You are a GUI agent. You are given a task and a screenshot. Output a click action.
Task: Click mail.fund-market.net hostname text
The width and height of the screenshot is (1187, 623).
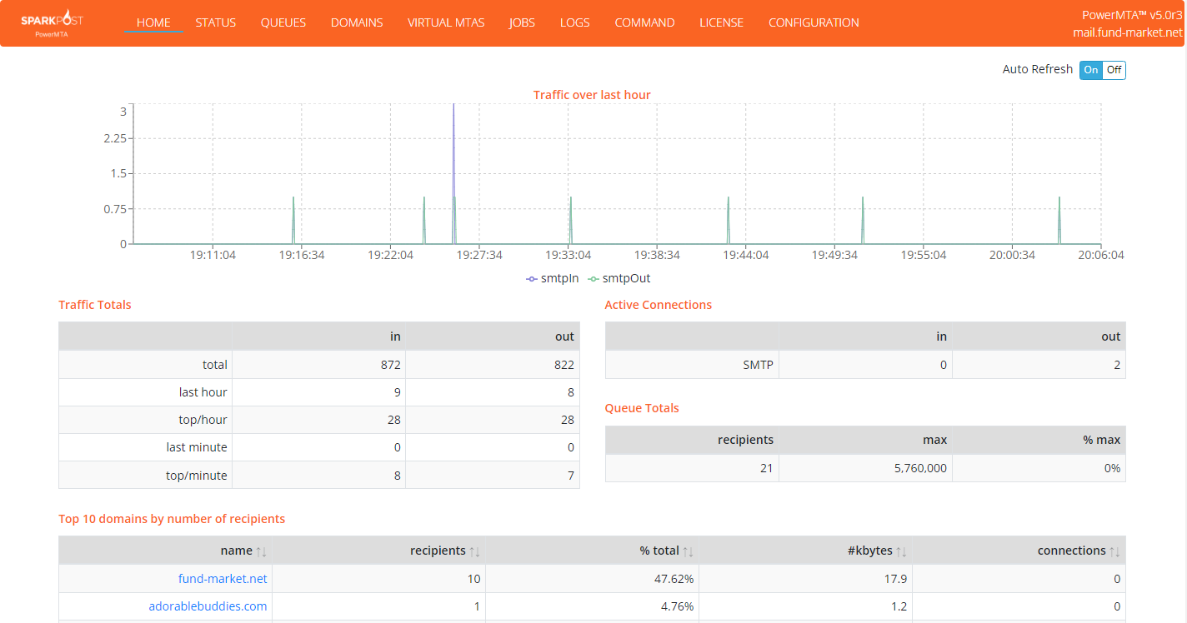pos(1128,32)
